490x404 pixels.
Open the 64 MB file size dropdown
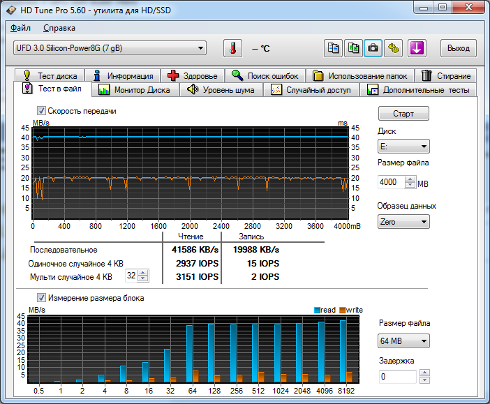403,341
